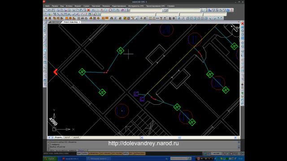Viewport: 287px width, 161px height.
Task: Open the Справка menu
Action: point(170,6)
